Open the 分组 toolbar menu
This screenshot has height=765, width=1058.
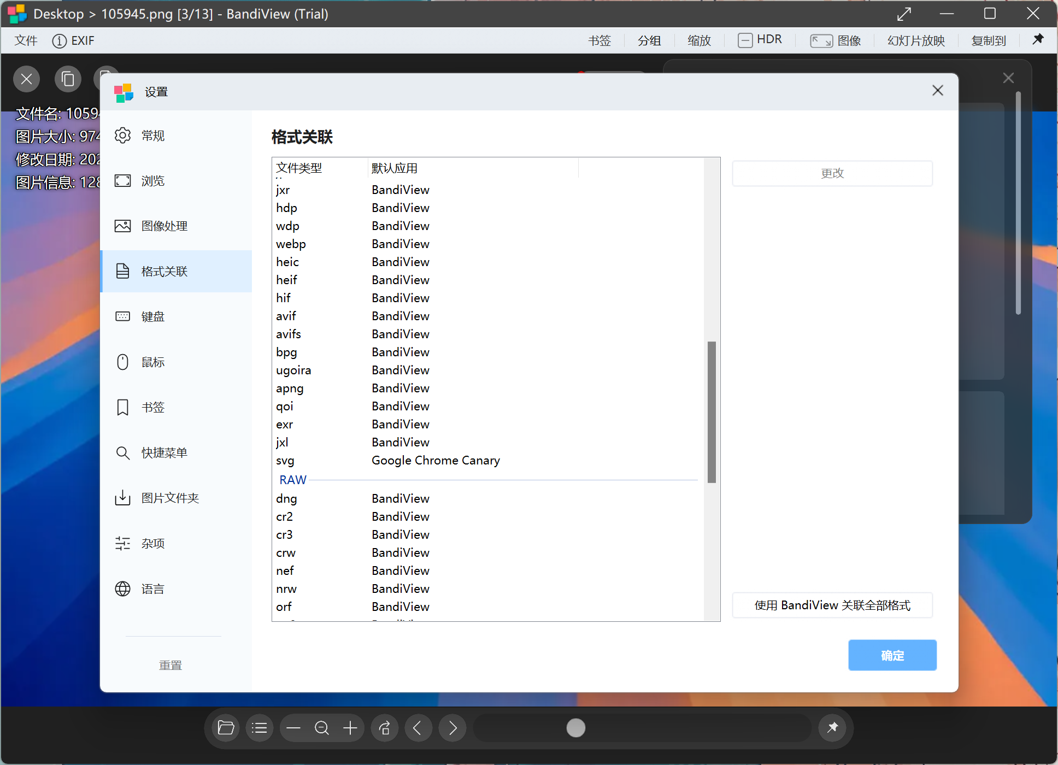[x=649, y=40]
